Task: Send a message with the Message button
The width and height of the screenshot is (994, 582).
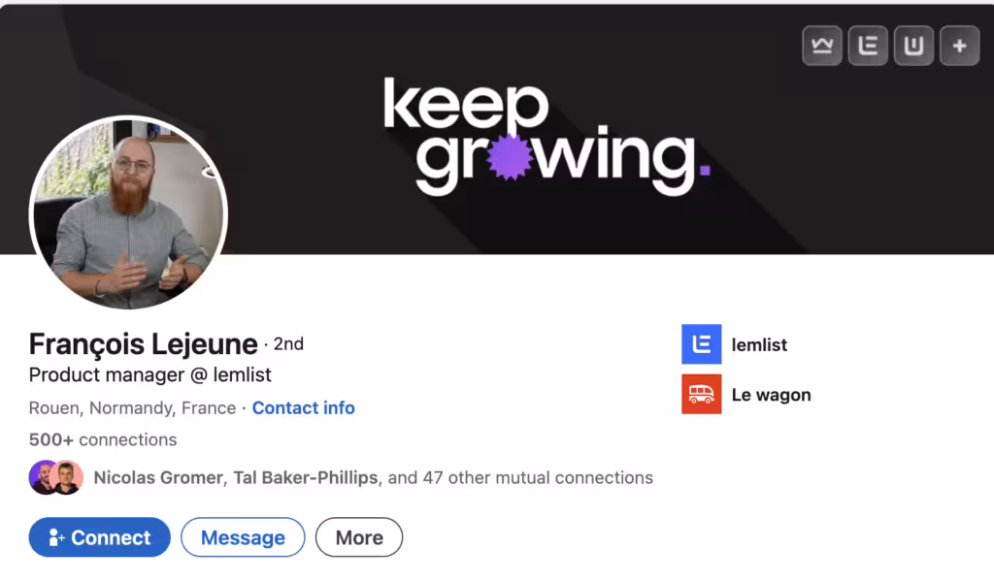Action: [243, 537]
